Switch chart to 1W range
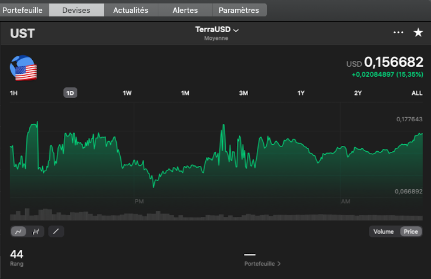This screenshot has width=431, height=279. point(127,93)
